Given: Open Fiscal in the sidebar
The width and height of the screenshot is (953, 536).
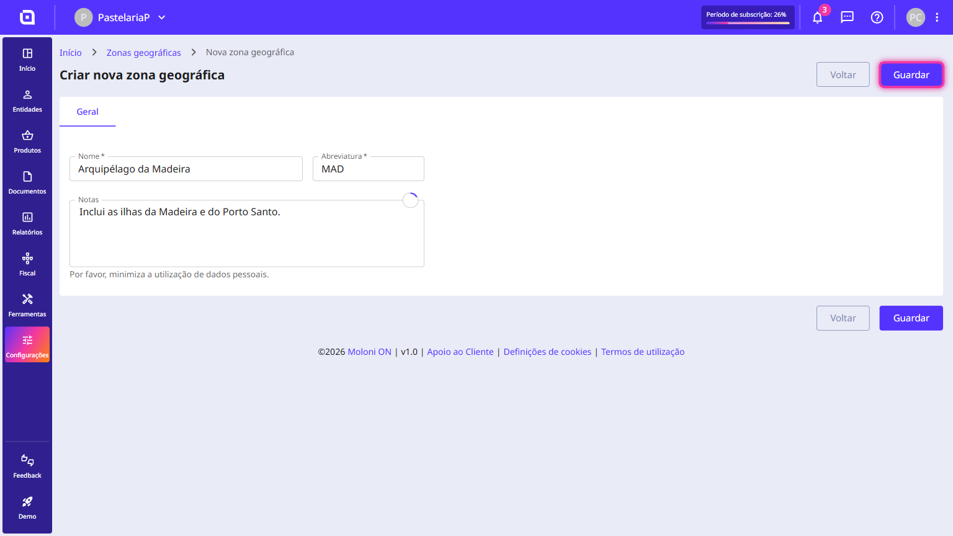Looking at the screenshot, I should [x=27, y=264].
